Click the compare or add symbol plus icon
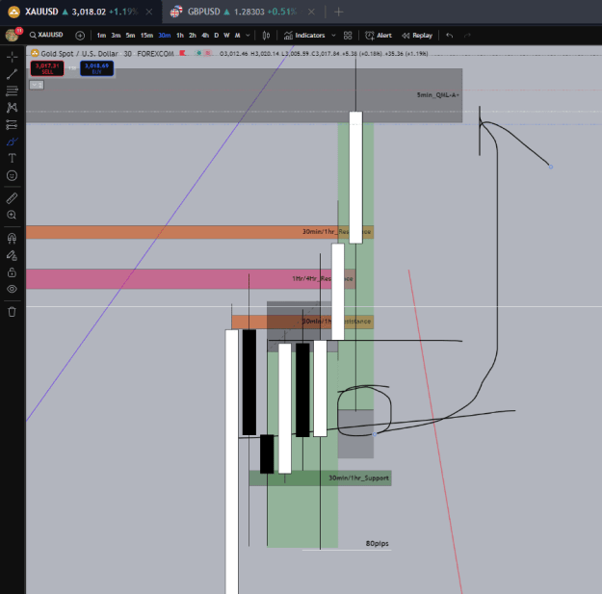The width and height of the screenshot is (602, 594). pyautogui.click(x=80, y=36)
